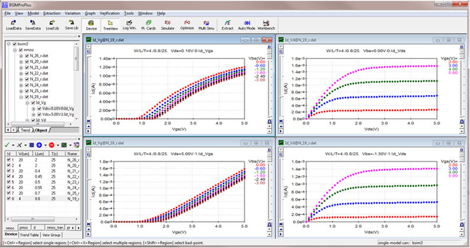470x248 pixels.
Task: Click the black X uncheck icon in device panel
Action: pyautogui.click(x=20, y=145)
